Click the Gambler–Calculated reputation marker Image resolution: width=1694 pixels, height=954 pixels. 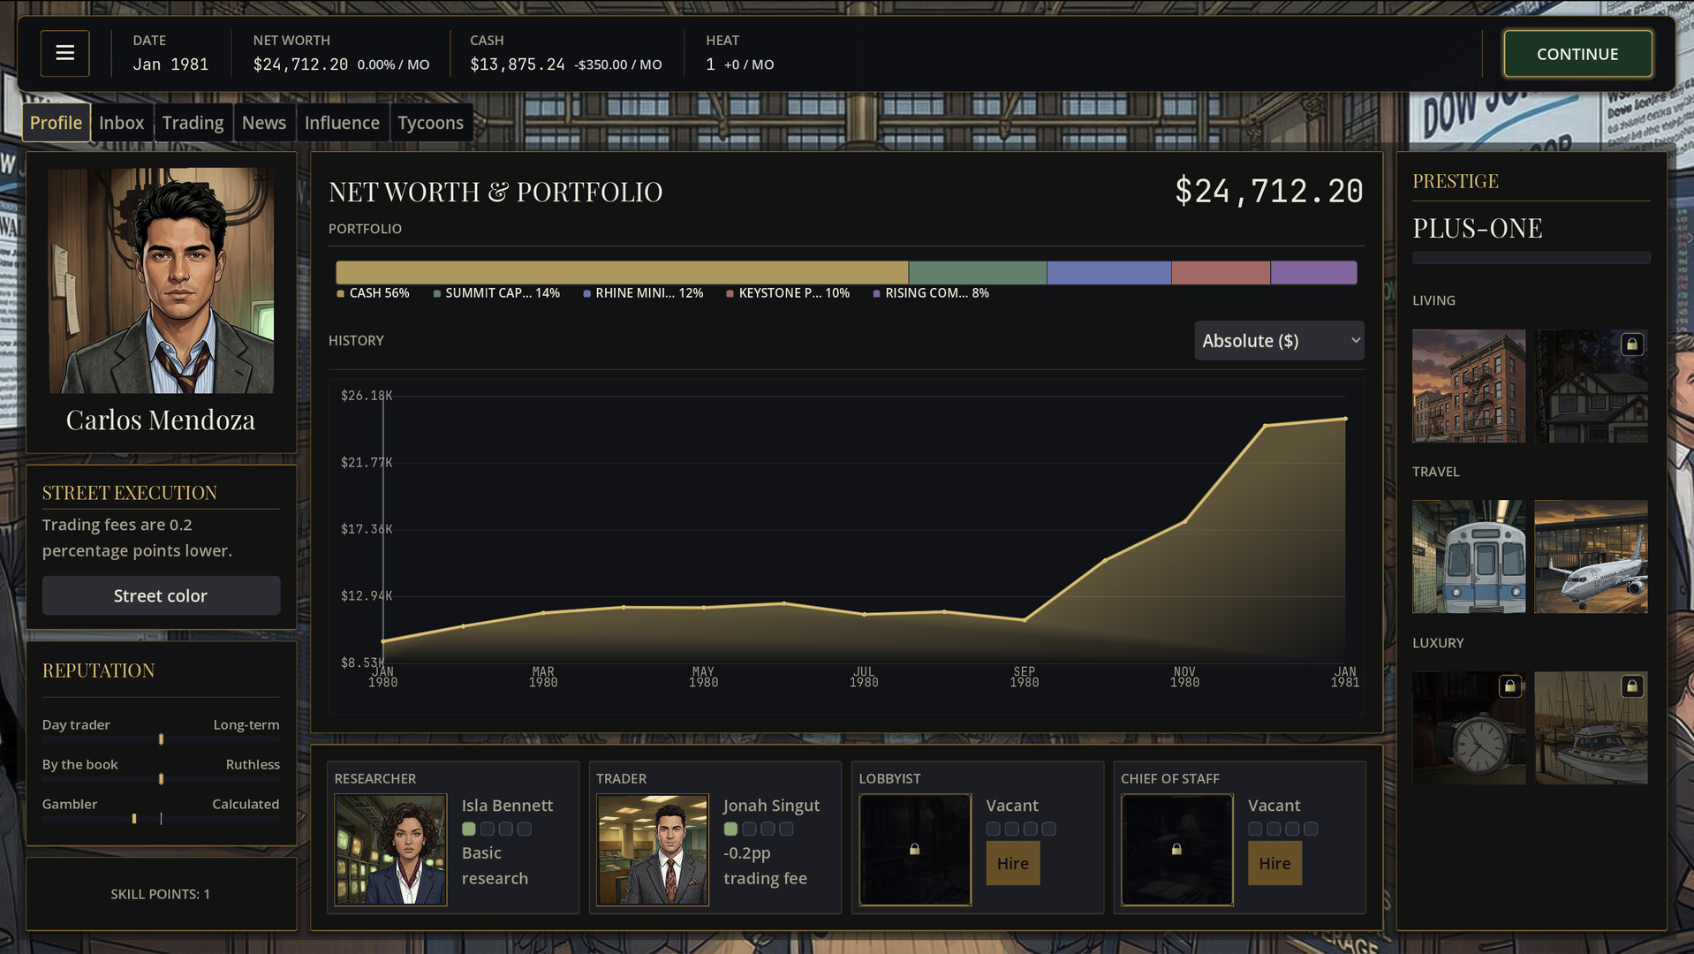point(134,819)
